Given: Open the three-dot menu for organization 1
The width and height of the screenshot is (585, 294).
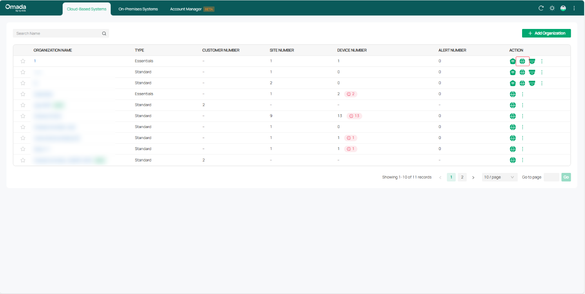Looking at the screenshot, I should tap(542, 61).
